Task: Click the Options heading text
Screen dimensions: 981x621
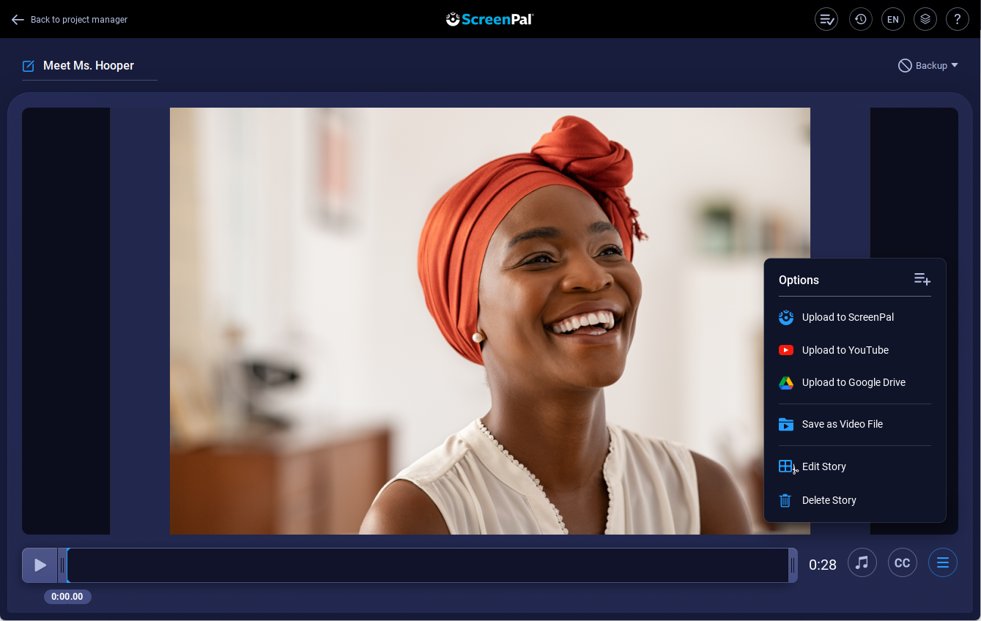Action: pyautogui.click(x=799, y=280)
